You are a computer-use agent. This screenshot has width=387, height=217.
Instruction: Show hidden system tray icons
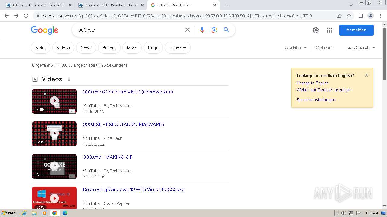pos(337,213)
